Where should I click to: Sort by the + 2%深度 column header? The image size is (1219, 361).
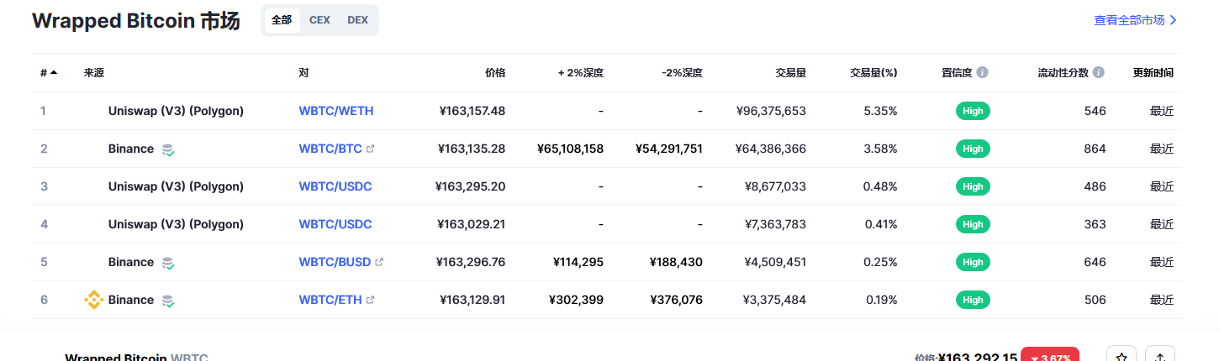(580, 73)
